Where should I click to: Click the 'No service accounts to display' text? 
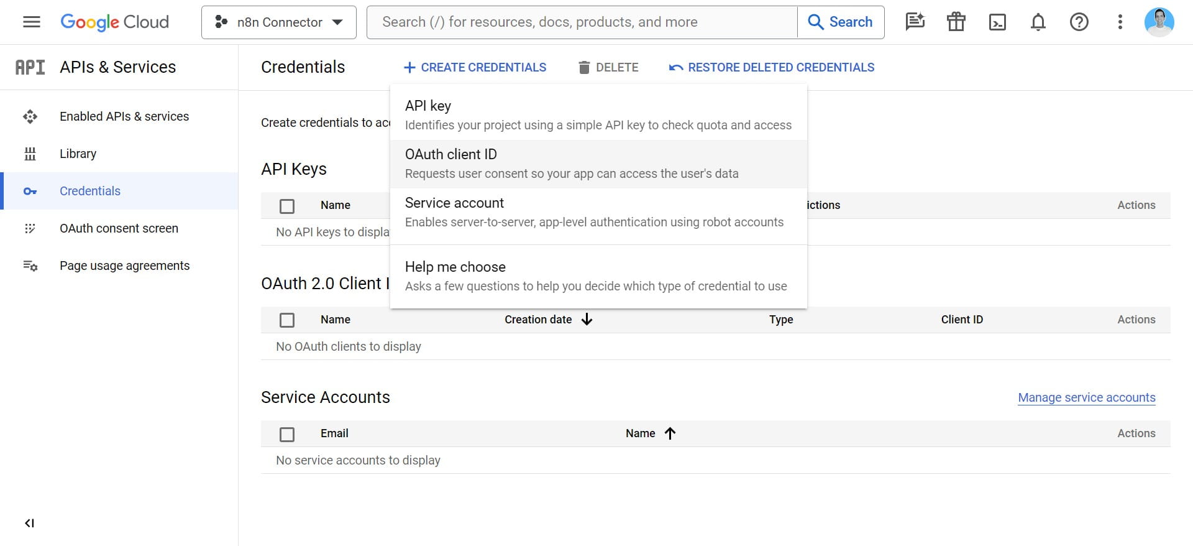click(358, 460)
